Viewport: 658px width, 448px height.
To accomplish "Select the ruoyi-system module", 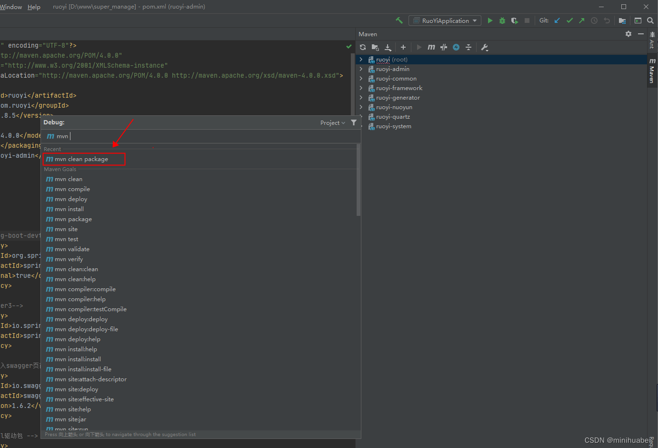I will [394, 126].
